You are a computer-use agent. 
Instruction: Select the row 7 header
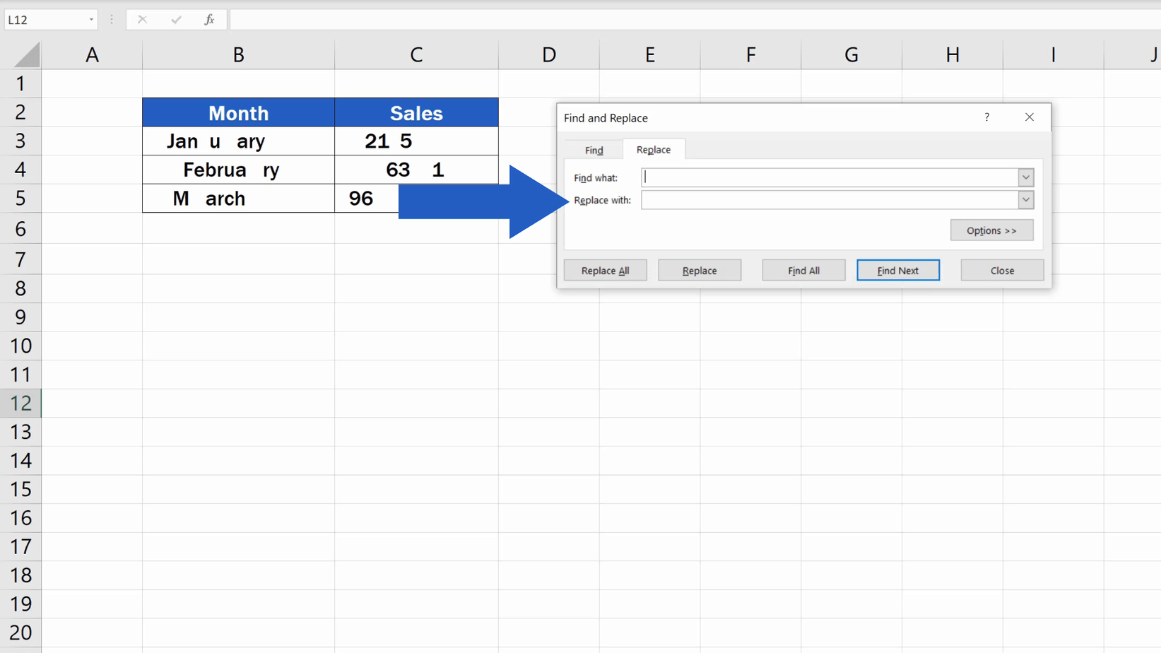pyautogui.click(x=20, y=259)
